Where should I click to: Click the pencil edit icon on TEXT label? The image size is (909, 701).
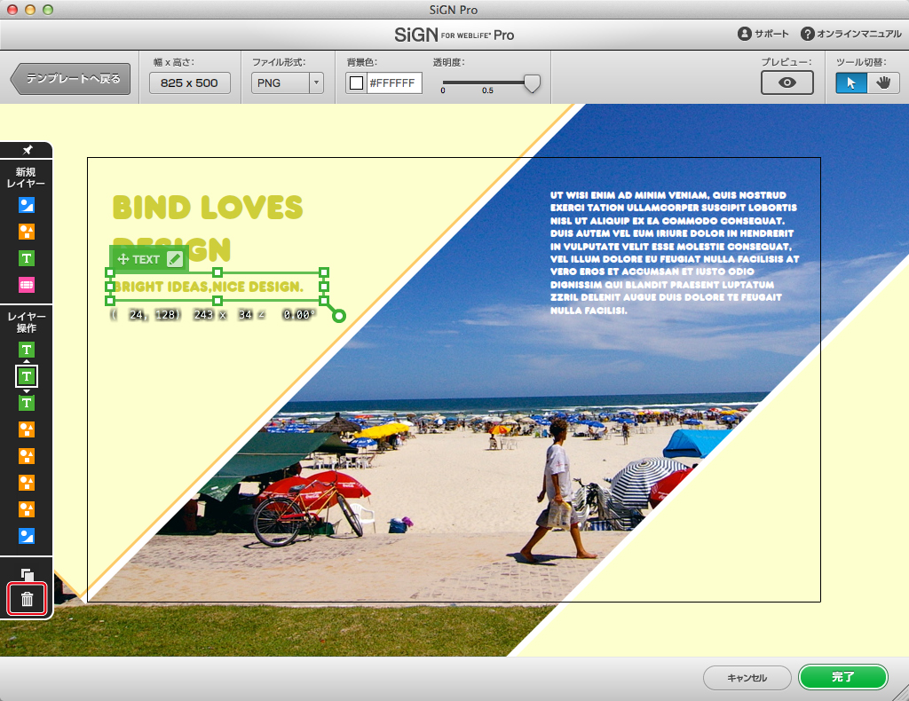click(175, 259)
